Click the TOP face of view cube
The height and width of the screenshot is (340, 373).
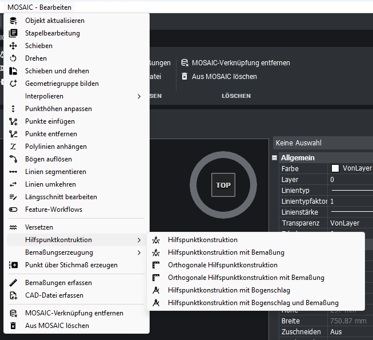pyautogui.click(x=223, y=185)
